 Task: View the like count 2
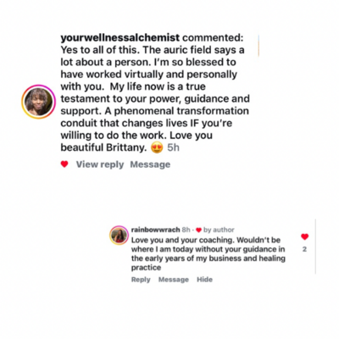point(304,249)
